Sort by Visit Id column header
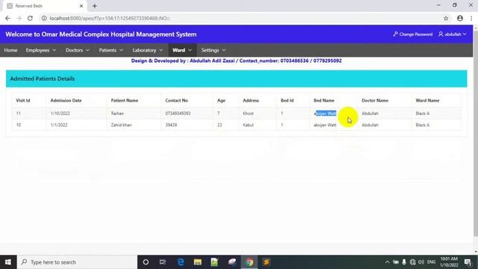 (23, 100)
